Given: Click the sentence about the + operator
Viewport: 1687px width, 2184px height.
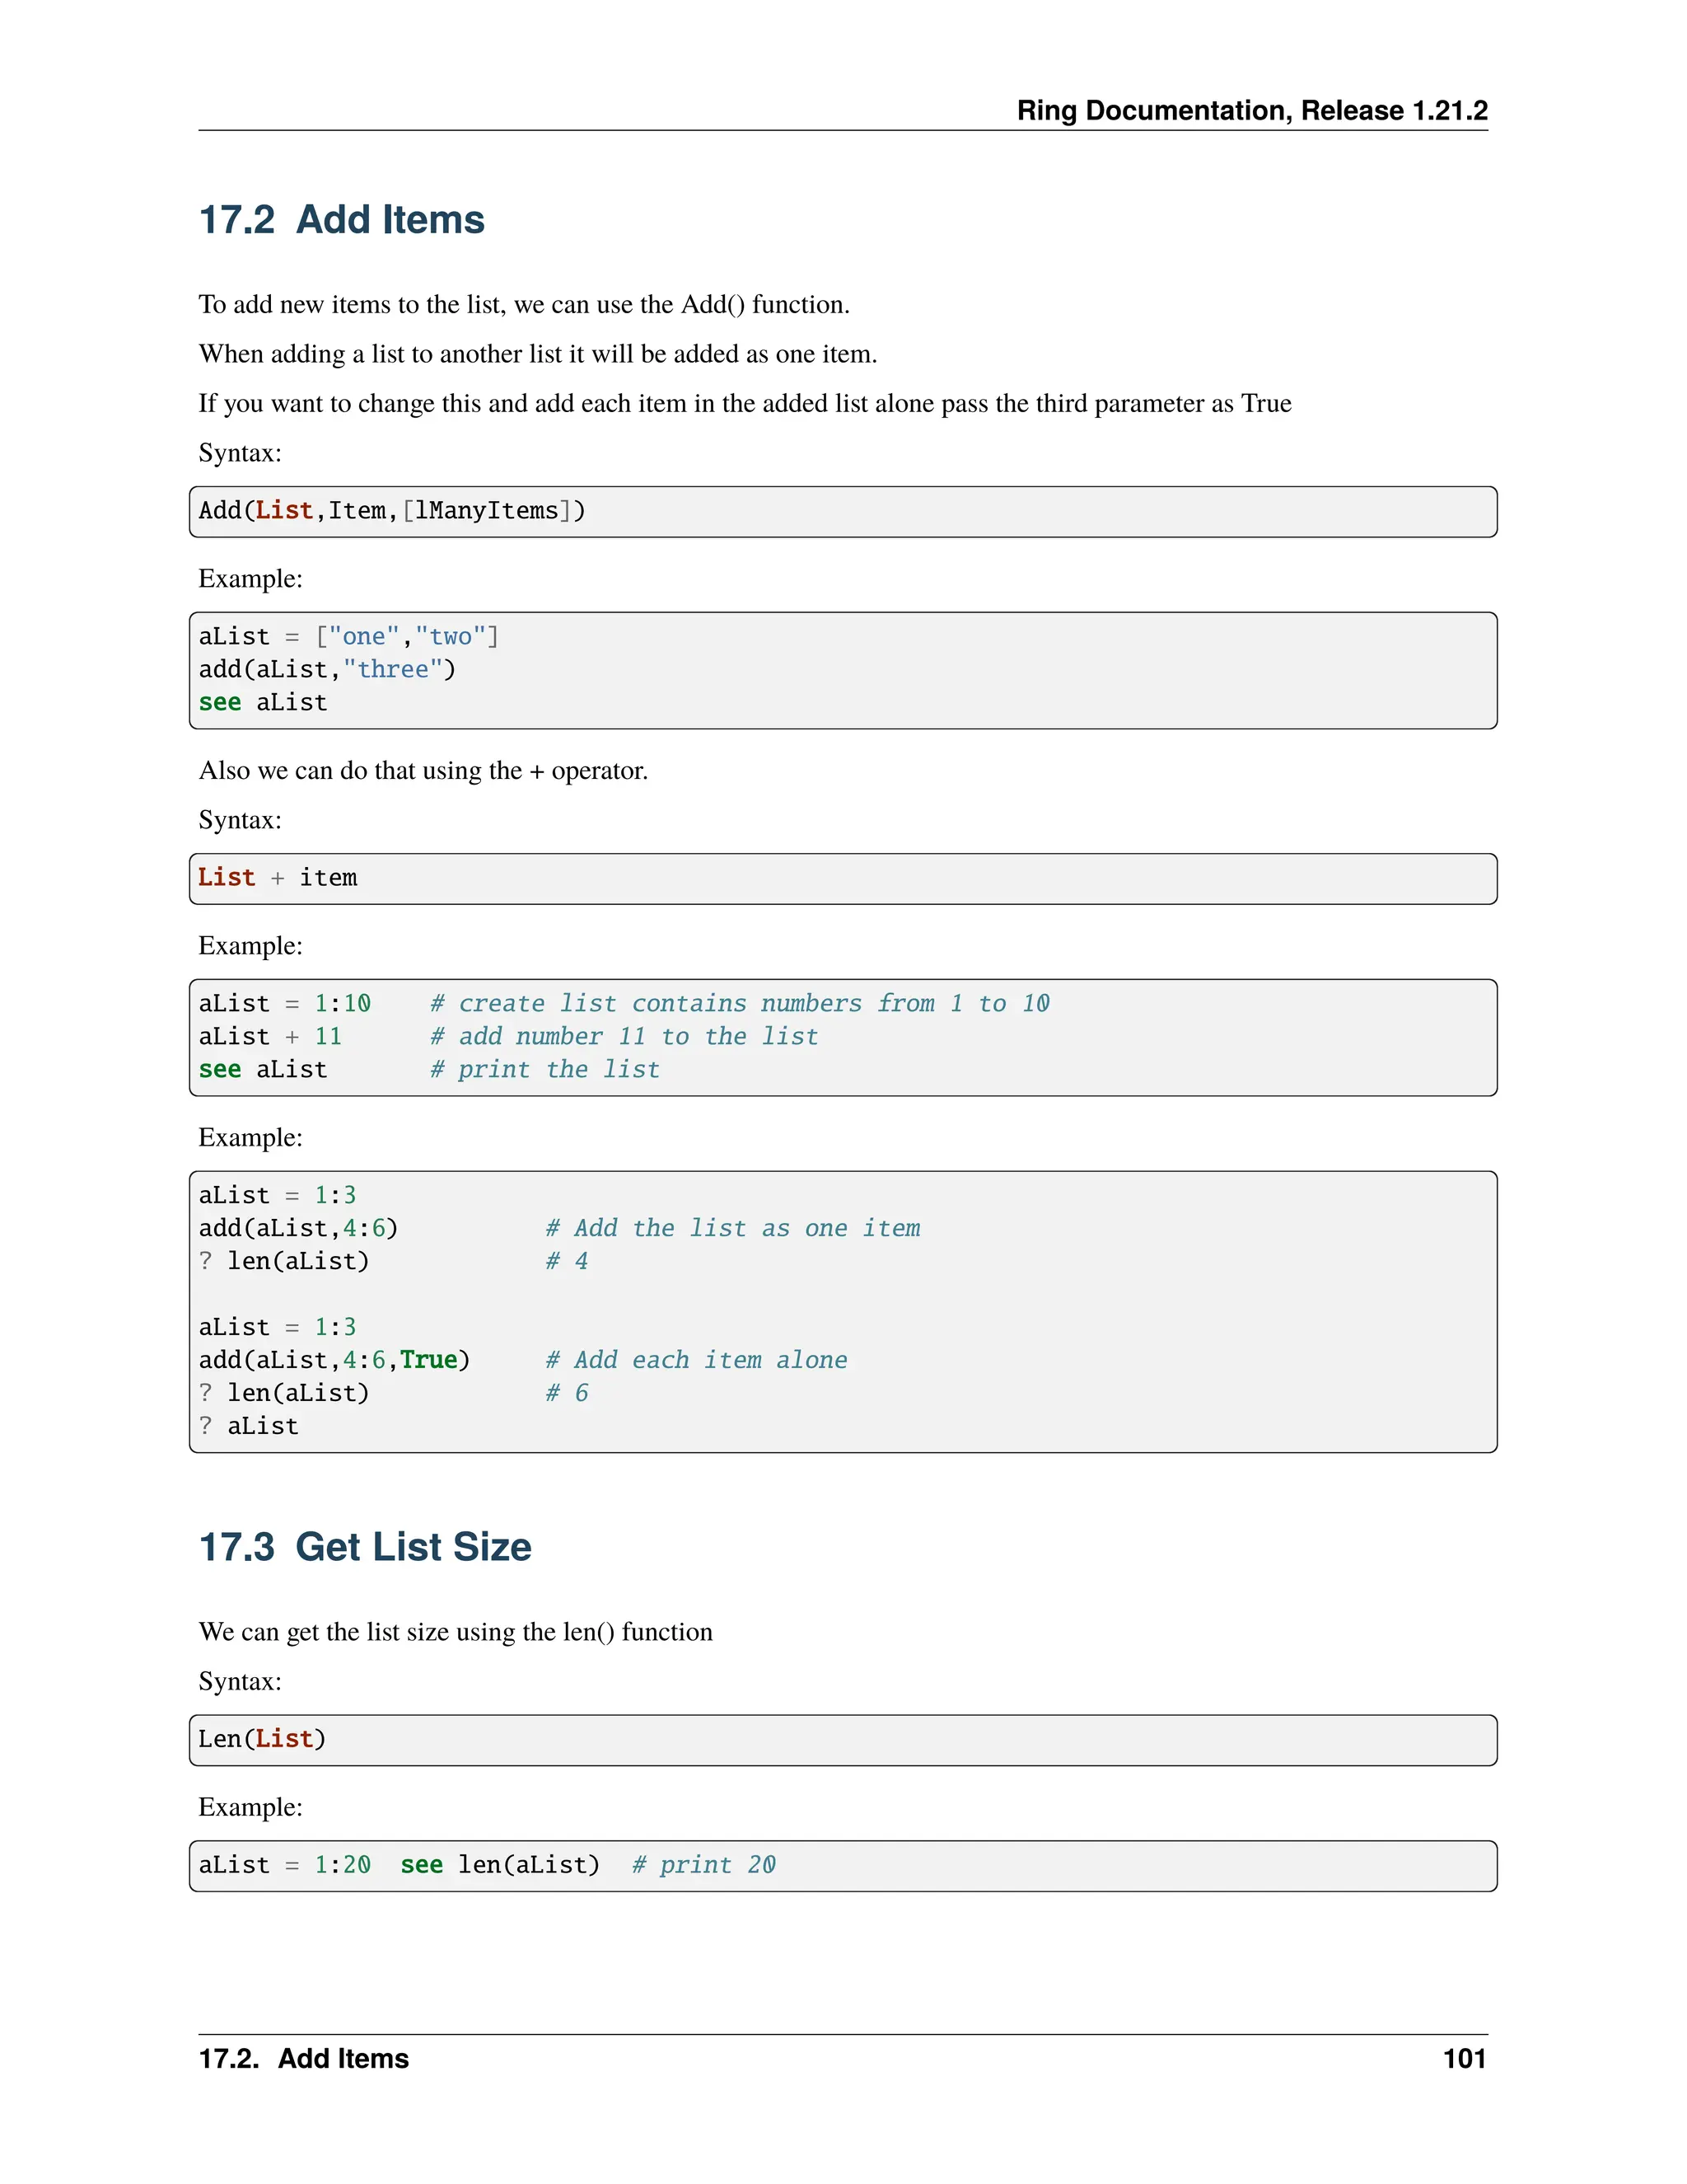Looking at the screenshot, I should pyautogui.click(x=423, y=771).
